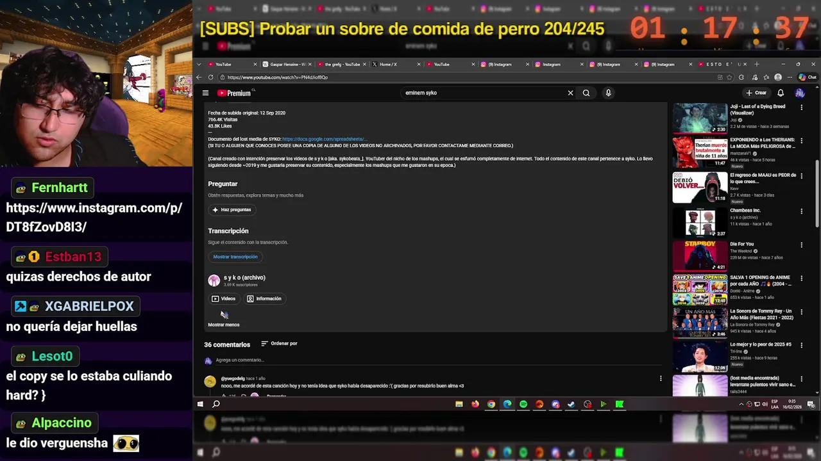The image size is (821, 461).
Task: Open 'Joji - Last of a Dying Breed' thumbnail
Action: [x=700, y=118]
